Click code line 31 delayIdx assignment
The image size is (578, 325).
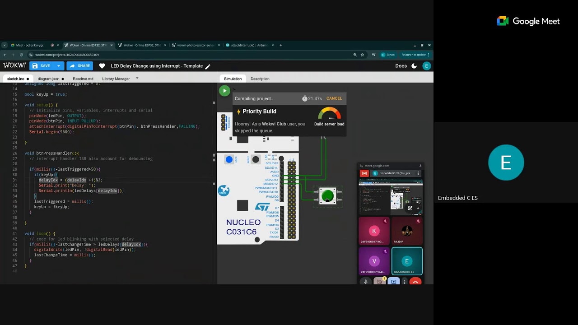click(70, 180)
